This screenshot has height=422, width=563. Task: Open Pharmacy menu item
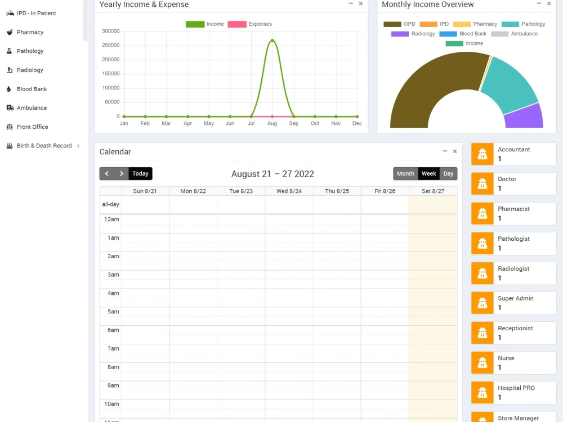click(30, 32)
